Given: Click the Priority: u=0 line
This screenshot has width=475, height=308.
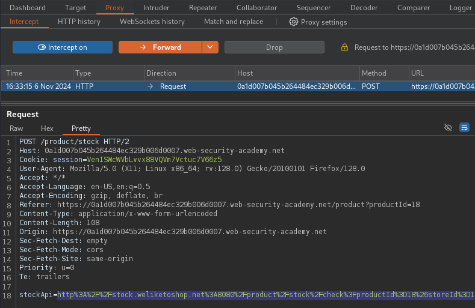Looking at the screenshot, I should click(46, 268).
